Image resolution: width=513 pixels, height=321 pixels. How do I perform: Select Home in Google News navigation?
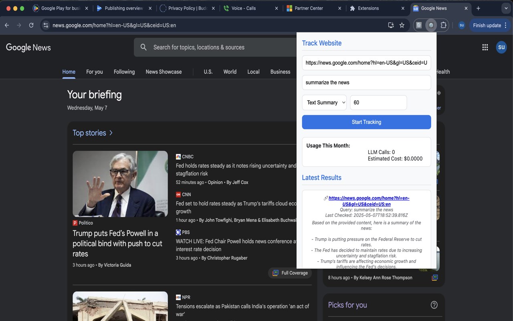pyautogui.click(x=69, y=72)
